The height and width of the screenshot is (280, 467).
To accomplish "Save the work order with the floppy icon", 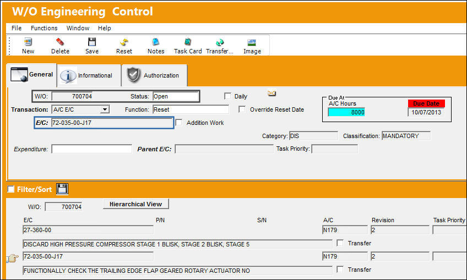I will (x=92, y=42).
